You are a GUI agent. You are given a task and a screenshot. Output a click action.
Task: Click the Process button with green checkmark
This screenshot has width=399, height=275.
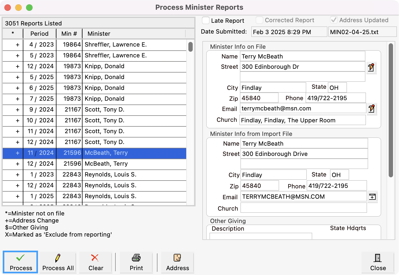point(20,262)
